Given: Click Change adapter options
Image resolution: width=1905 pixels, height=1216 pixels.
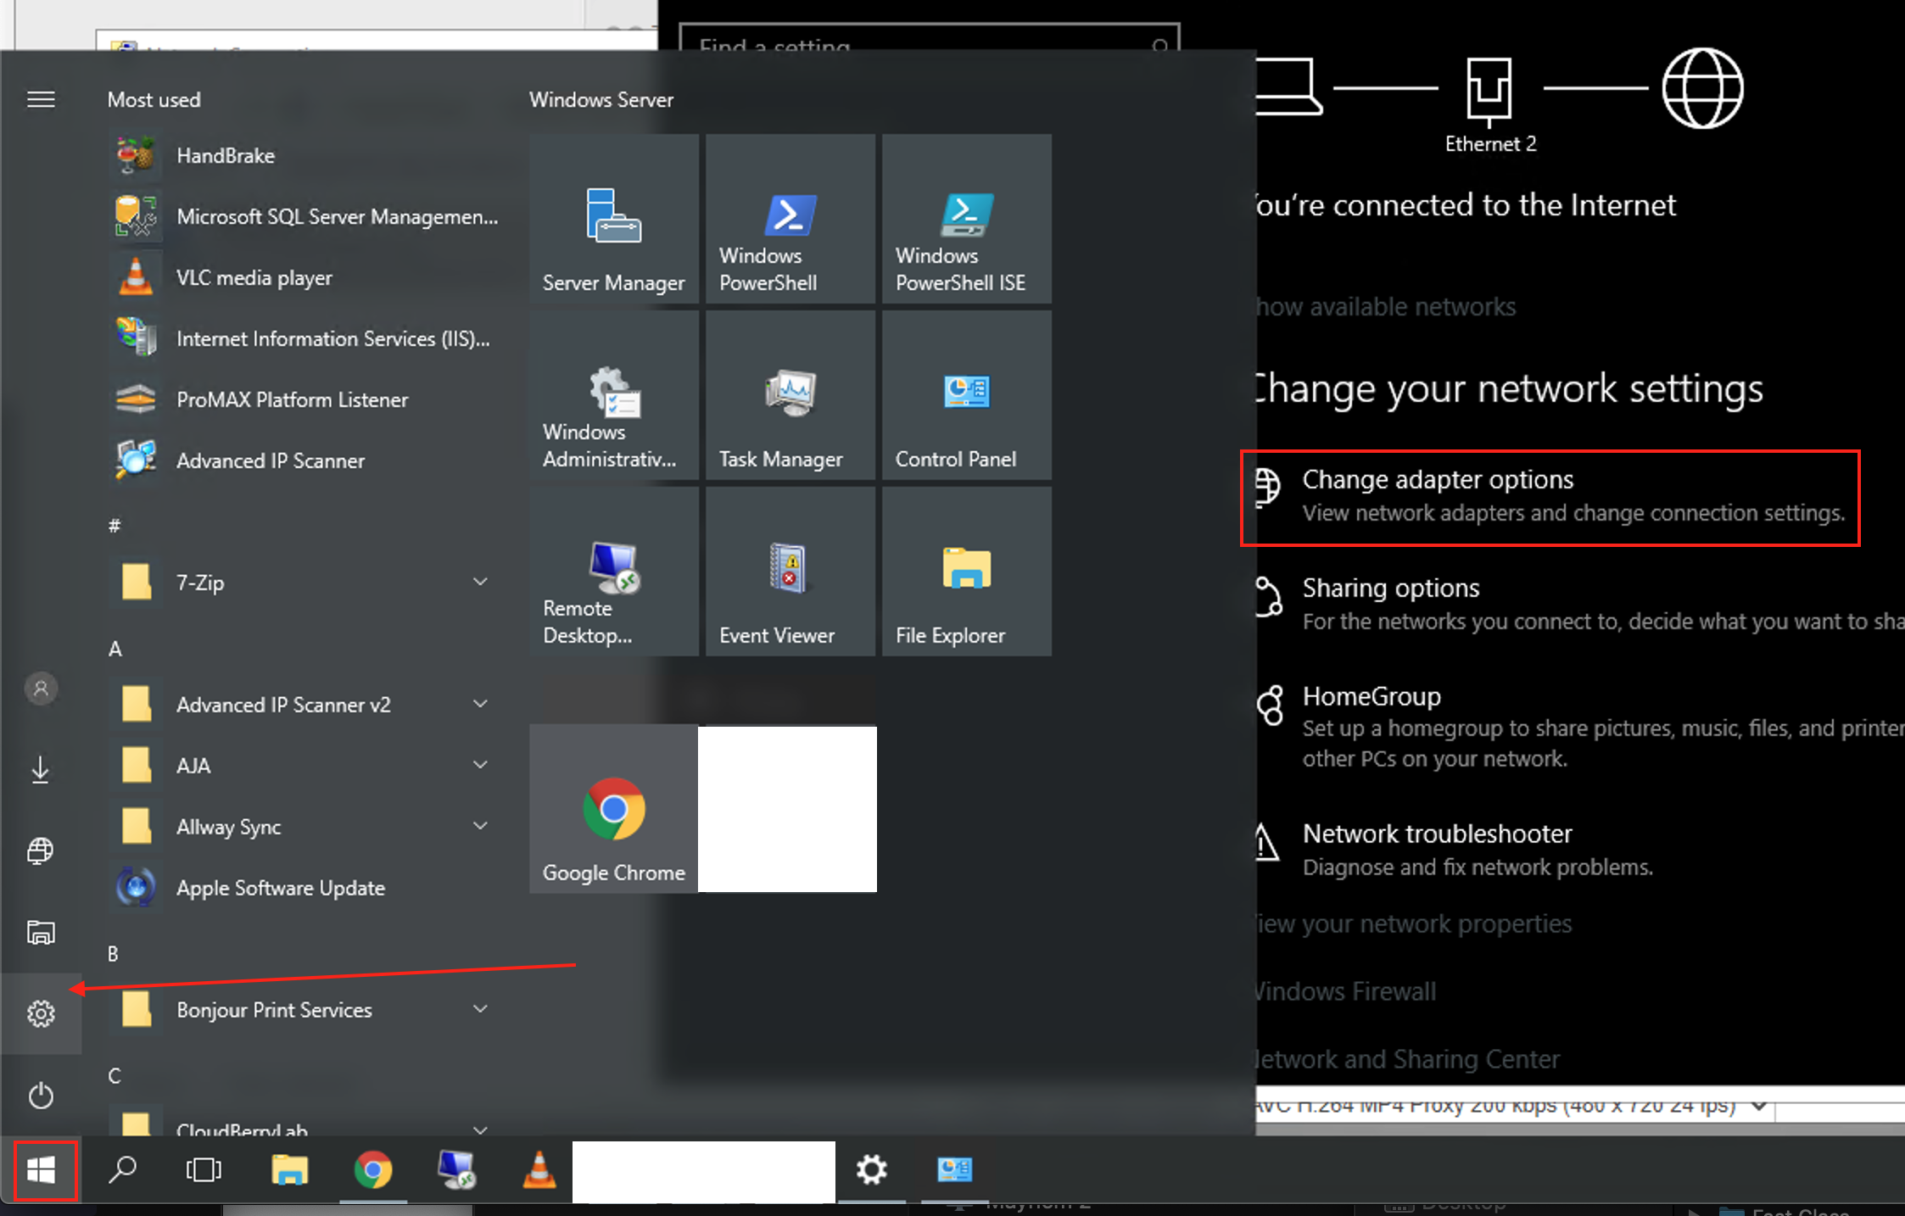Looking at the screenshot, I should coord(1550,497).
